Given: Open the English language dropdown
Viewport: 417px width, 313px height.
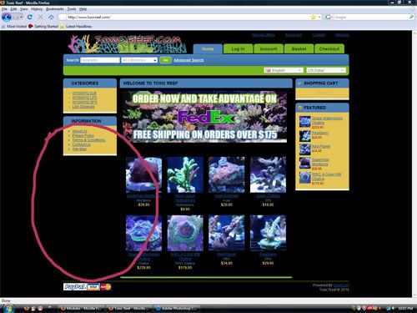Looking at the screenshot, I should (x=284, y=70).
